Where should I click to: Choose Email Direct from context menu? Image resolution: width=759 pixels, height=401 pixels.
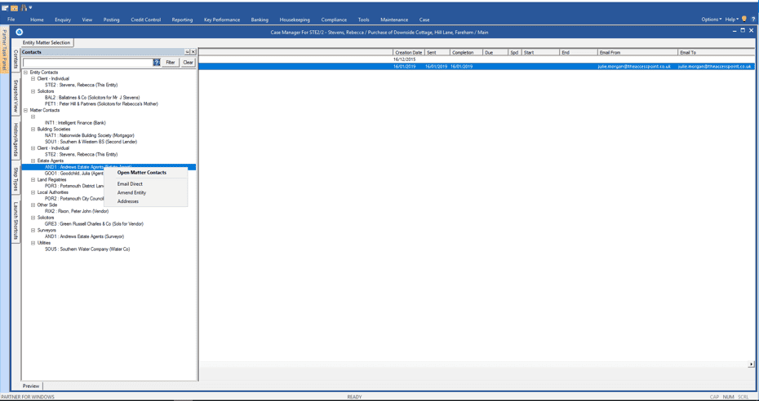click(x=130, y=184)
